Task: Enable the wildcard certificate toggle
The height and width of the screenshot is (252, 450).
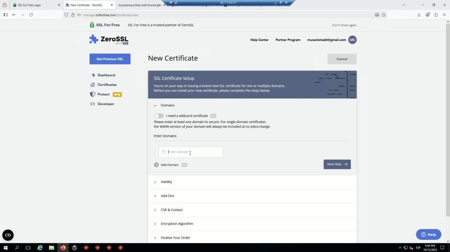Action: coord(159,116)
